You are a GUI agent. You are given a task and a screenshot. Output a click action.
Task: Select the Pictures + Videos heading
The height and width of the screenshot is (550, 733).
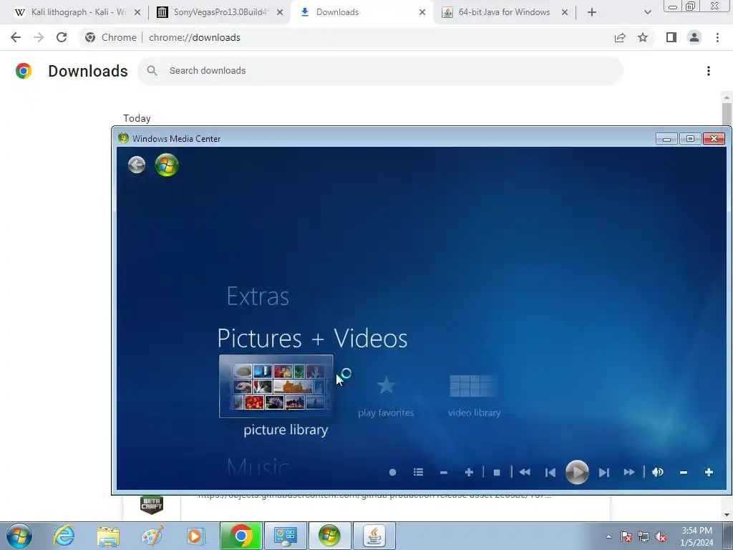pos(312,338)
